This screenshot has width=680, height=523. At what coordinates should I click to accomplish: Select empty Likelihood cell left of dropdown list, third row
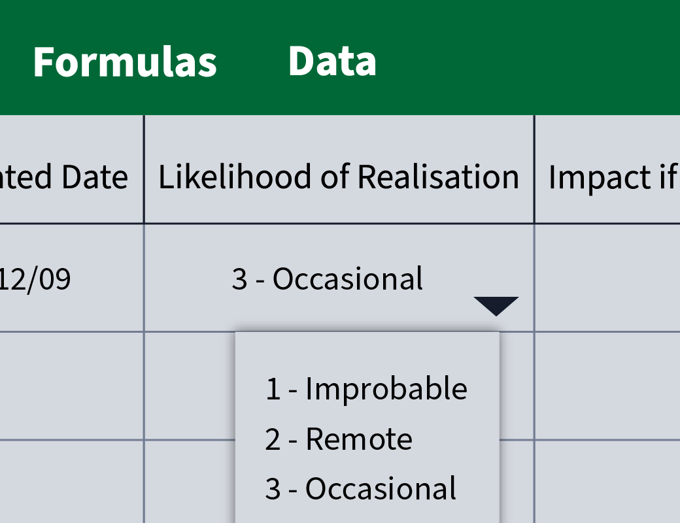(190, 482)
